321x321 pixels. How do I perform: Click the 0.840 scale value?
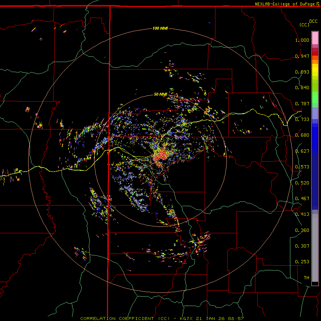(302, 88)
